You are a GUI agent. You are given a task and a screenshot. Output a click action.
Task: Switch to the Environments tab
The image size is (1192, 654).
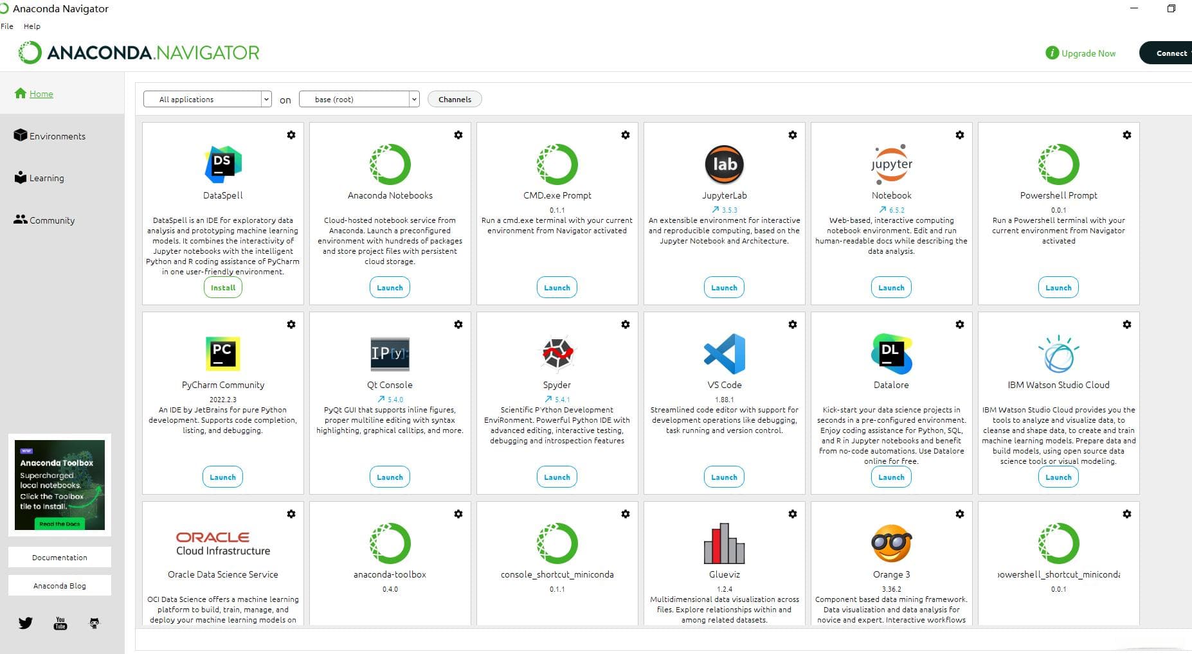coord(50,136)
